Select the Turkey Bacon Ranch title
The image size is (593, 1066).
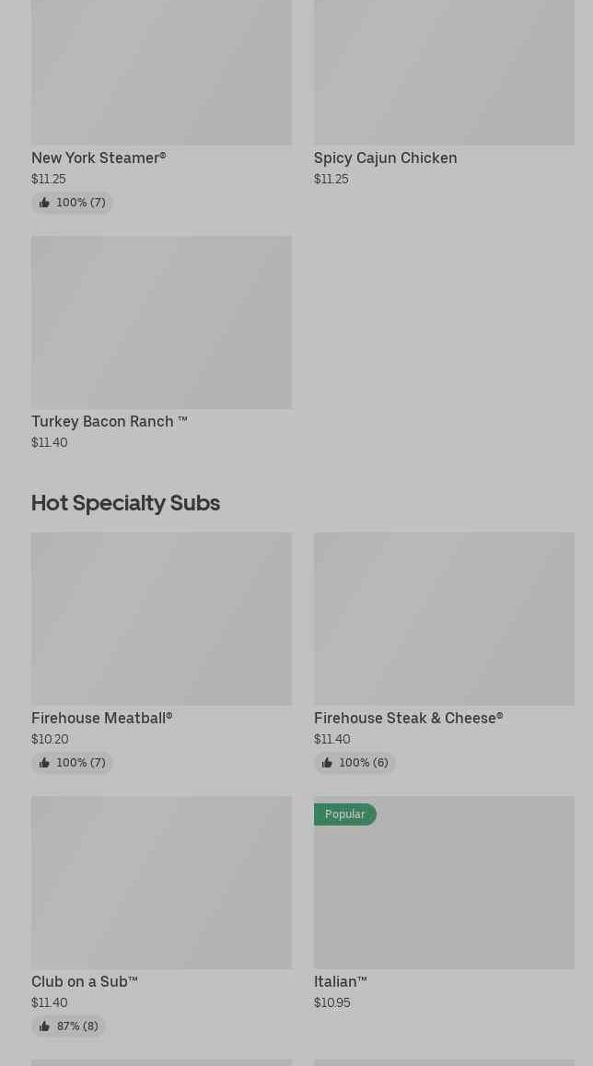(x=109, y=421)
